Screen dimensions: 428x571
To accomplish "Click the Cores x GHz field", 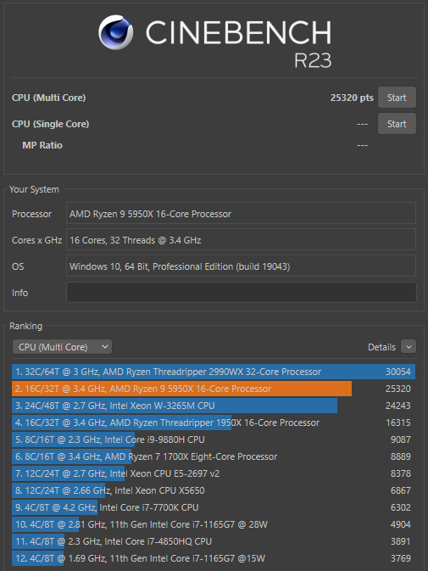I will (241, 239).
